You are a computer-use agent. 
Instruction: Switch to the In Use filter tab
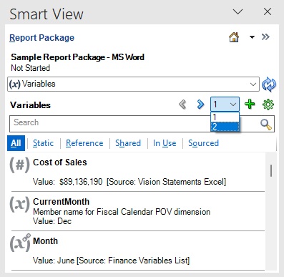coord(165,143)
